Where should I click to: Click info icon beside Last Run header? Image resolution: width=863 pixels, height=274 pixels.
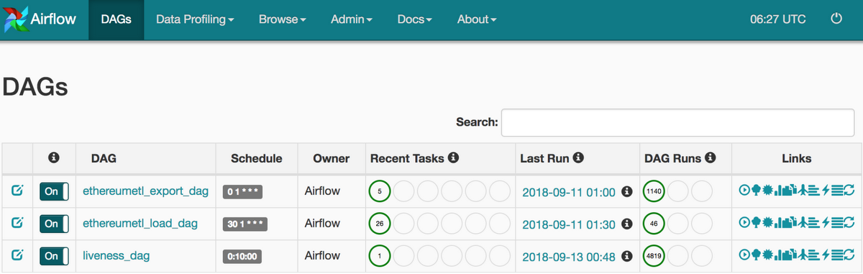[578, 158]
